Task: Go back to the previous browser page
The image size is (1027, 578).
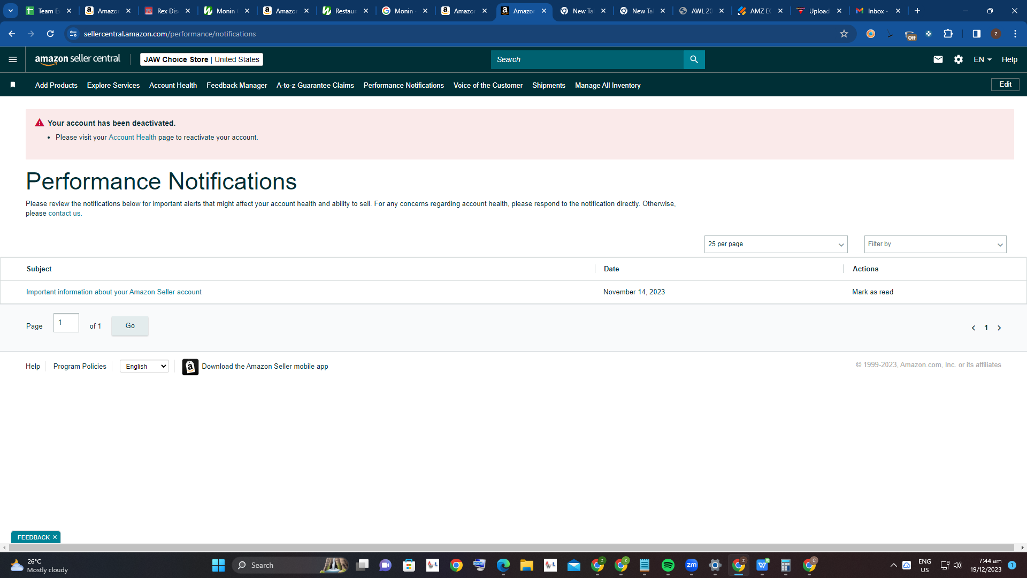Action: 12,34
